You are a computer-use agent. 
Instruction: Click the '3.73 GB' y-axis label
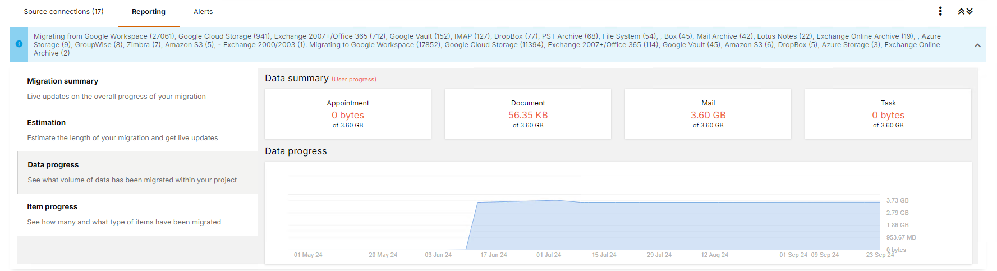(x=898, y=200)
